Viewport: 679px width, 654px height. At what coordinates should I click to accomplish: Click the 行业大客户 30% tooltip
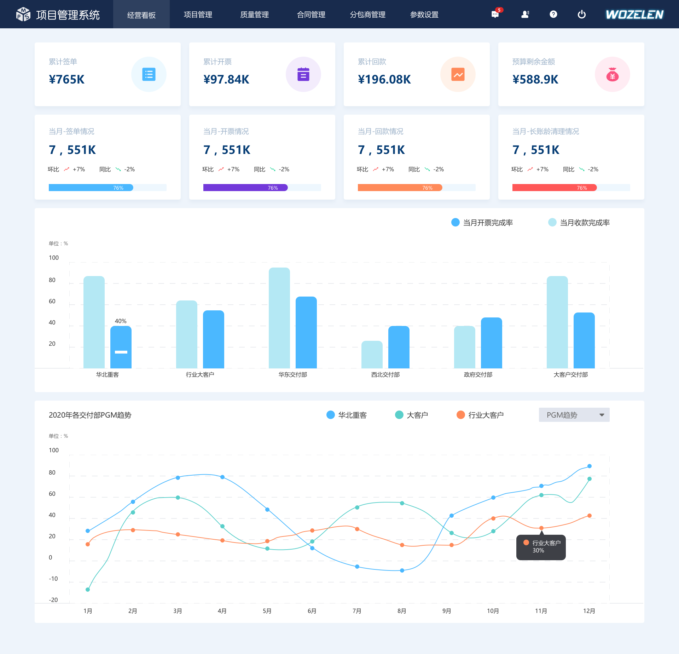point(541,547)
